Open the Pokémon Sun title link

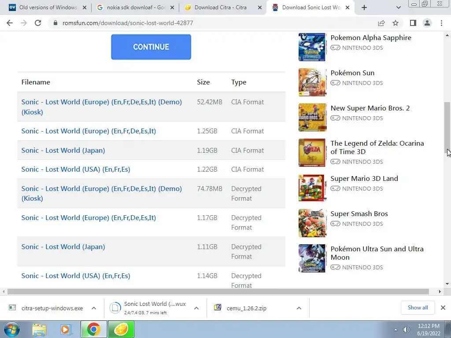pos(352,73)
